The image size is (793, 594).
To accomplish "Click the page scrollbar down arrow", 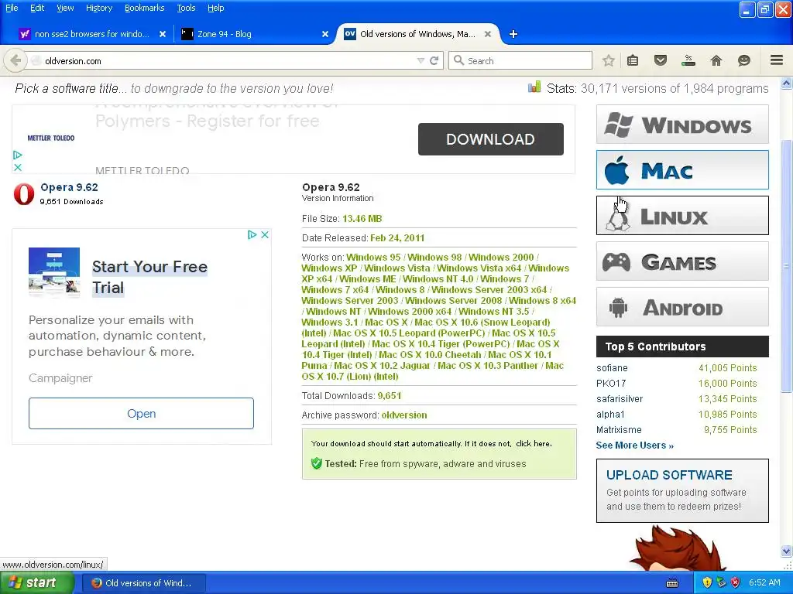I will point(787,551).
